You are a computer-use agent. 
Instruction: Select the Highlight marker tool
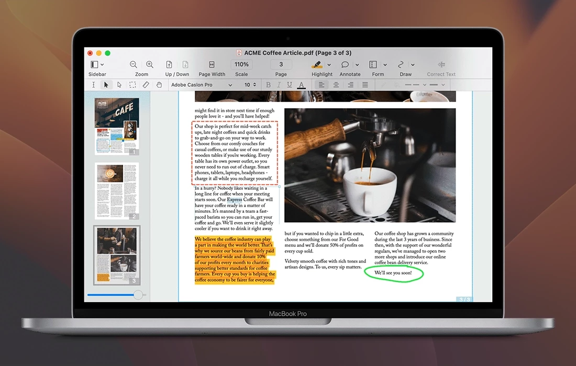[x=317, y=65]
